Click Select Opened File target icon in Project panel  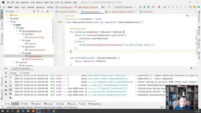click(34, 12)
